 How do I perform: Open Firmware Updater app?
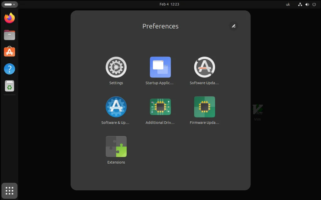pos(204,107)
